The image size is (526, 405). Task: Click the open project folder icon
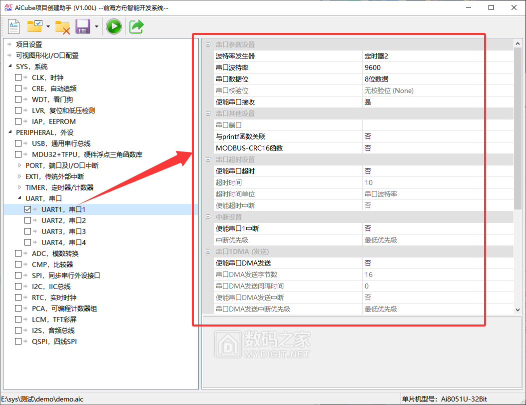pyautogui.click(x=35, y=26)
